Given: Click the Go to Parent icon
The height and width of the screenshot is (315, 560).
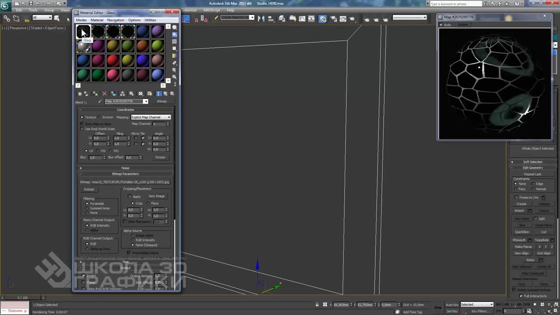Looking at the screenshot, I should tap(165, 94).
